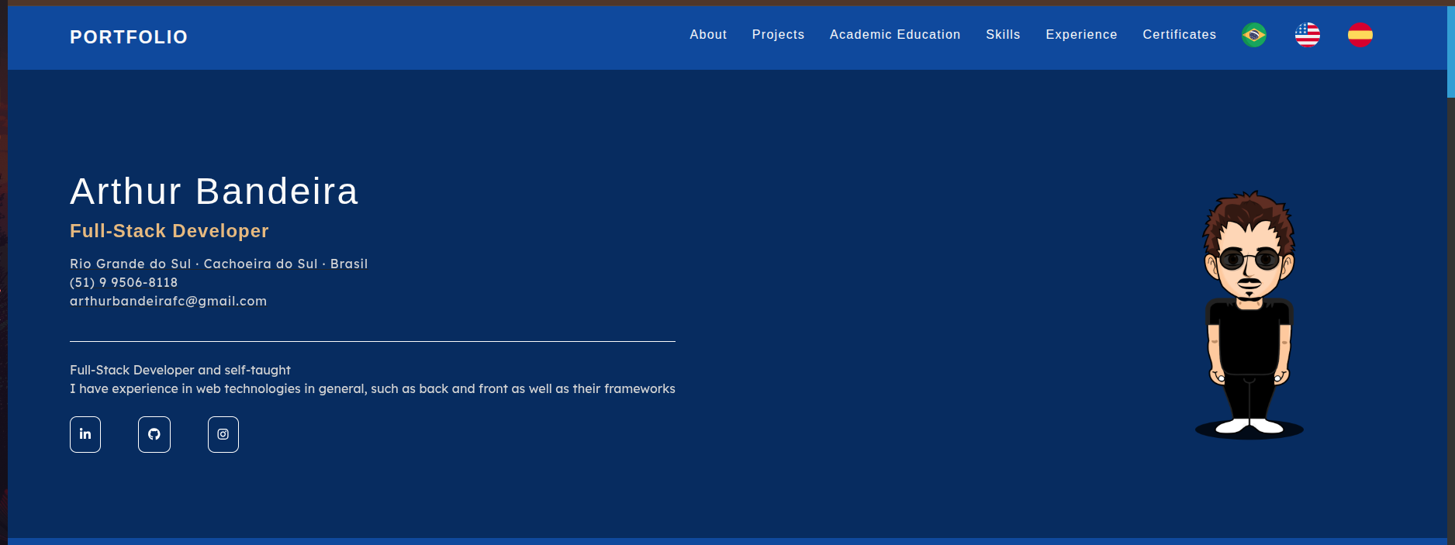Open the Instagram profile icon
1455x545 pixels.
pos(223,434)
